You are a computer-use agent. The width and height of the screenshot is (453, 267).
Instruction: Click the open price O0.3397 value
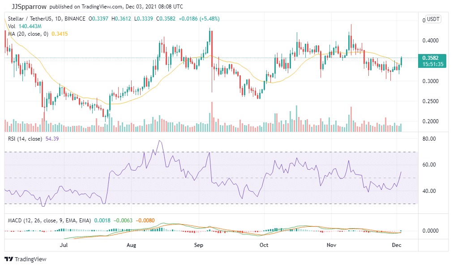(98, 19)
